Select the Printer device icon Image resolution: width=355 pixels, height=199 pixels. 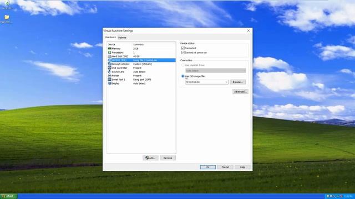pyautogui.click(x=110, y=76)
